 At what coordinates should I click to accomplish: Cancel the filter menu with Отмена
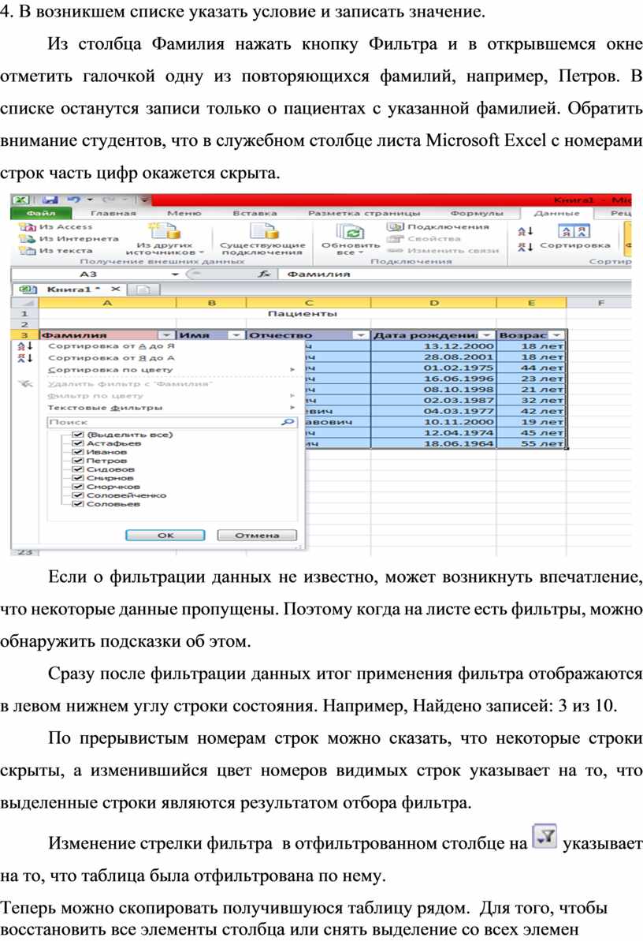(x=257, y=536)
